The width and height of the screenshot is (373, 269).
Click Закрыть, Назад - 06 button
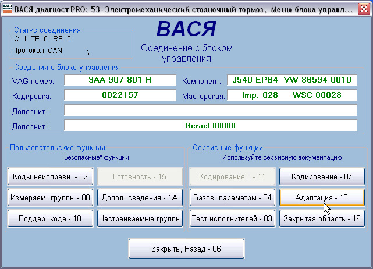coord(186,249)
